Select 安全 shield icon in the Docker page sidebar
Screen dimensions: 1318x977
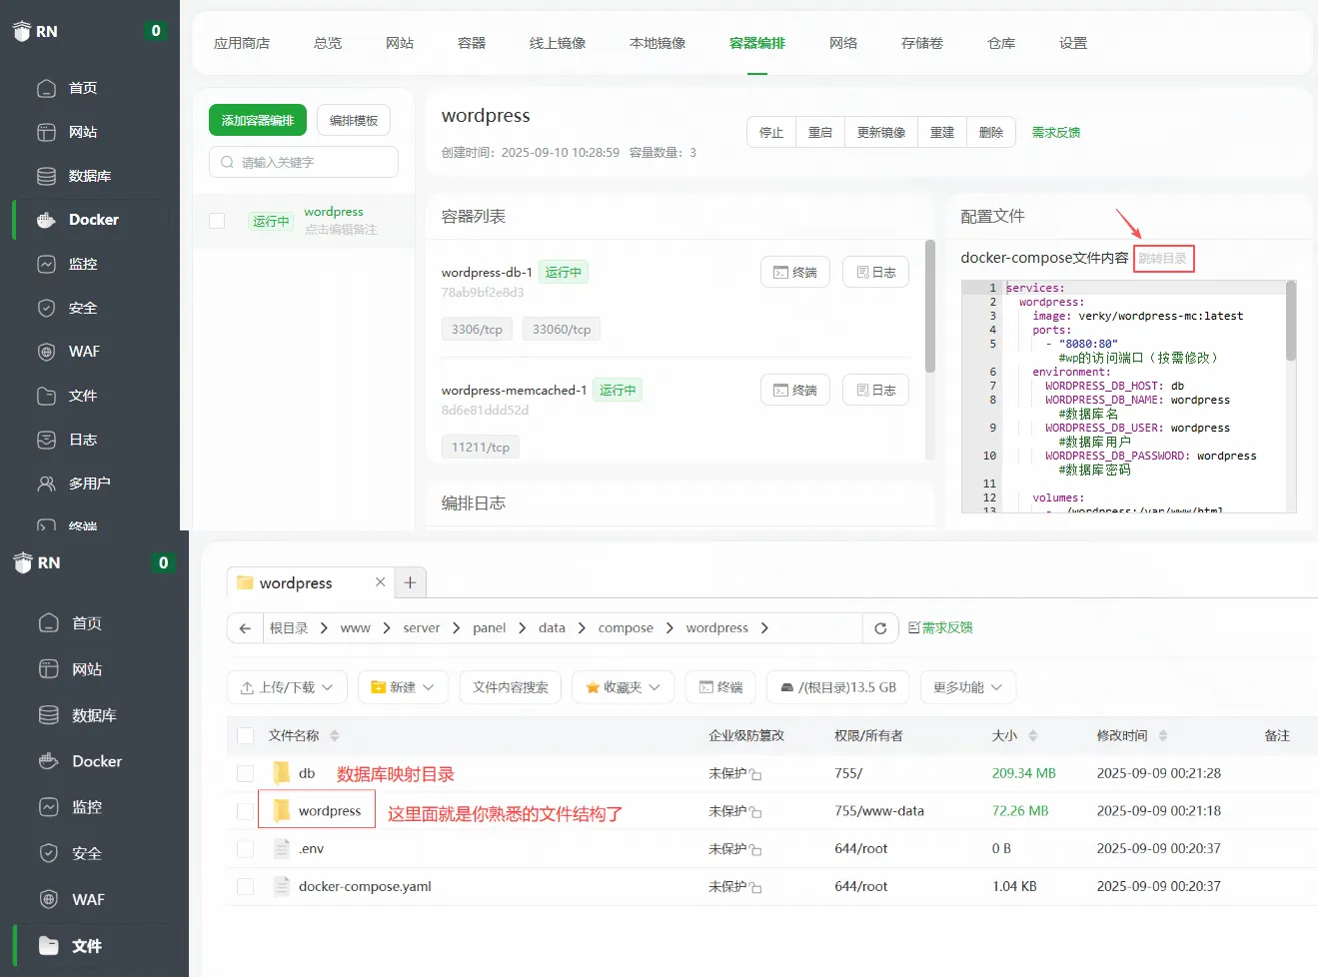click(x=46, y=308)
